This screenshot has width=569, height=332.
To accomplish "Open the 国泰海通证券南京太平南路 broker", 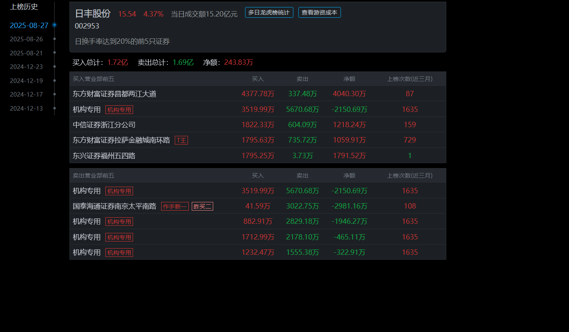I will [114, 206].
